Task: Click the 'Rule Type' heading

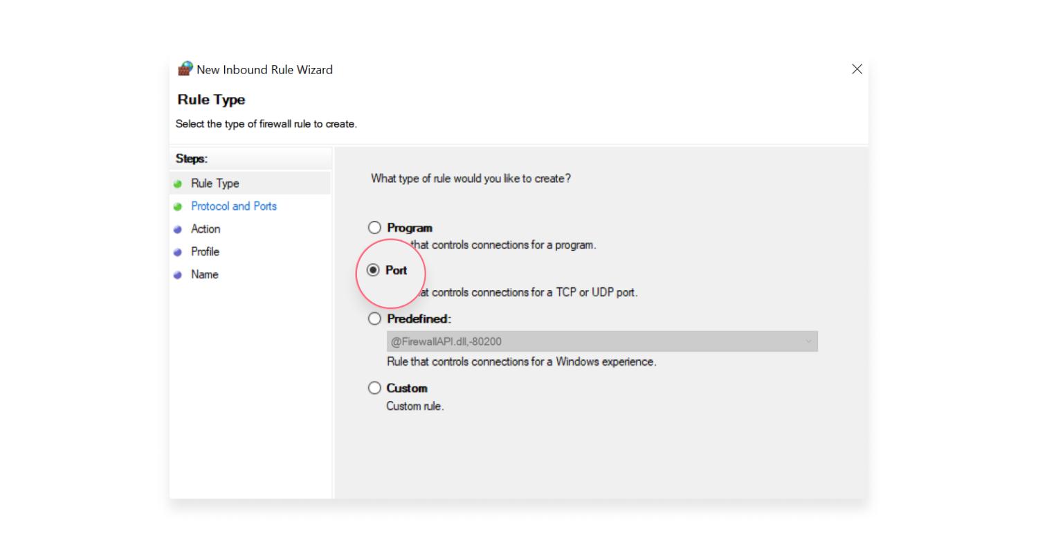Action: point(211,100)
